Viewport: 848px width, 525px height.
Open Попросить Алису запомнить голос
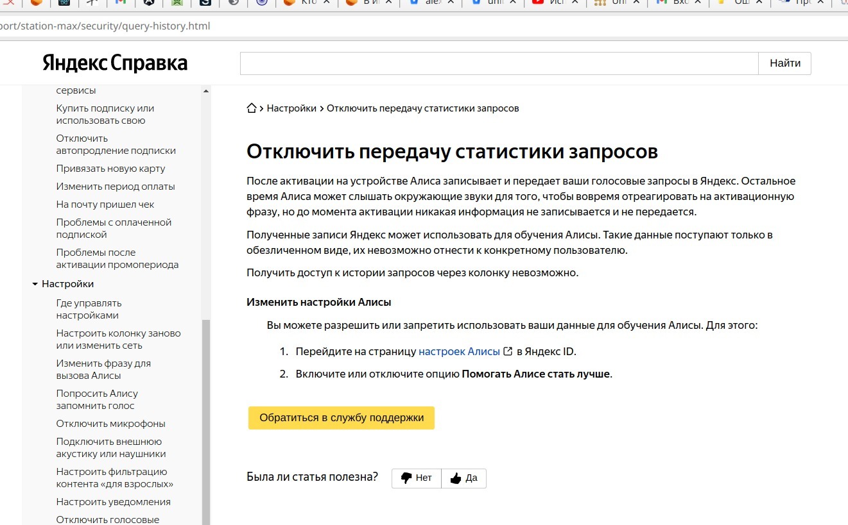click(x=97, y=399)
